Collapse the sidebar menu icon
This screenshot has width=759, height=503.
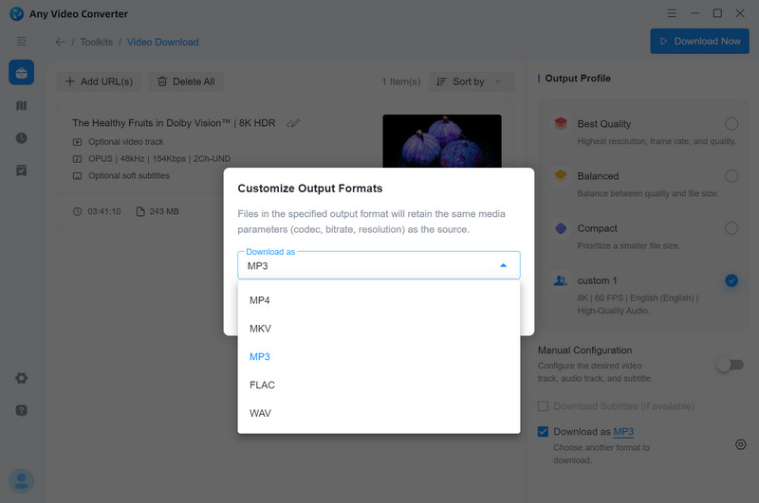[21, 41]
